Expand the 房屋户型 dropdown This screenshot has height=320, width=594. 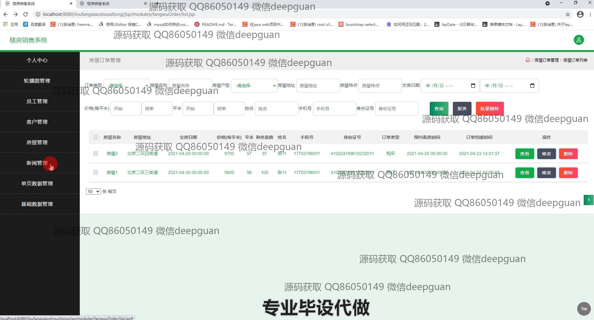(x=254, y=86)
